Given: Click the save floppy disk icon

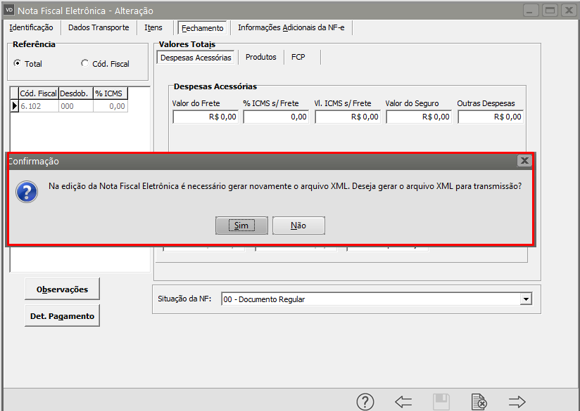Looking at the screenshot, I should click(x=441, y=402).
